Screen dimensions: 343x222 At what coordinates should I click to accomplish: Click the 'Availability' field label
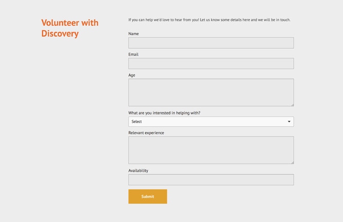point(138,171)
